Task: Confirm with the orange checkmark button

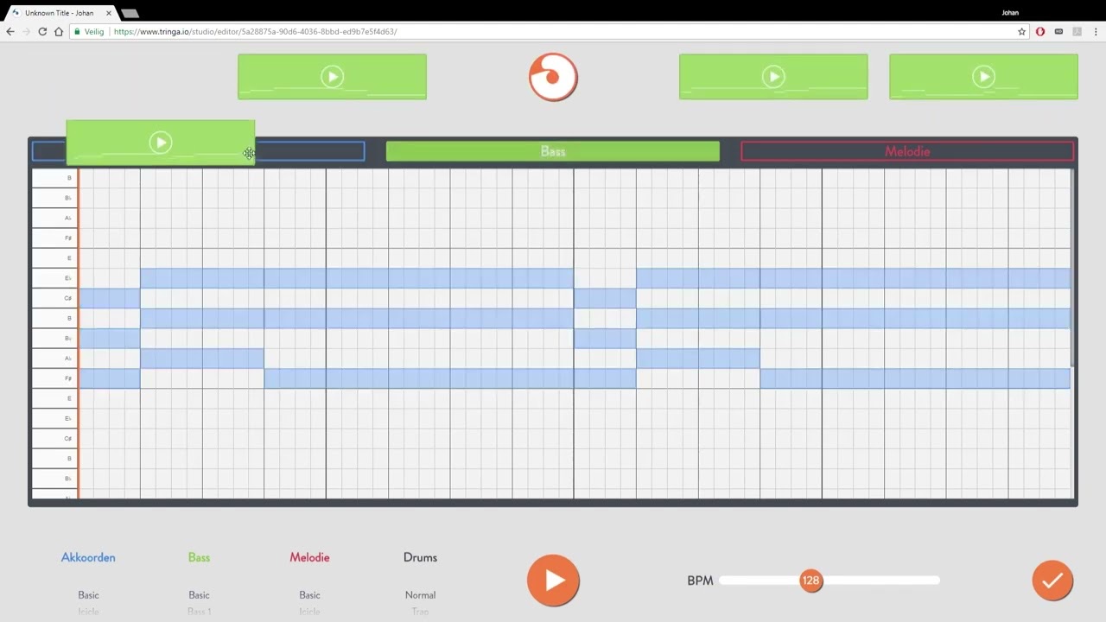Action: point(1052,581)
